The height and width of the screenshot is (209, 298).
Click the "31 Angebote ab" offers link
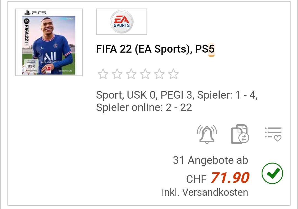[x=210, y=160]
